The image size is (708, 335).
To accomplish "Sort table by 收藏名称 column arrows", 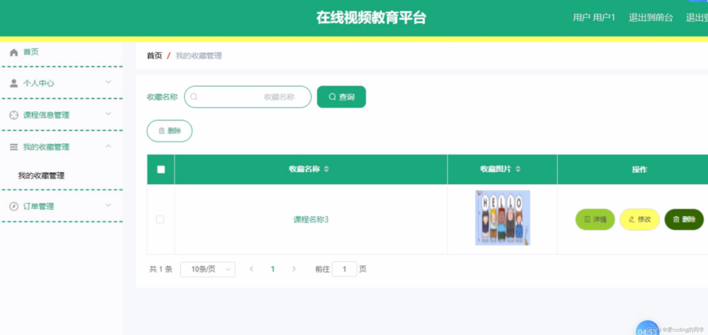I will [326, 169].
